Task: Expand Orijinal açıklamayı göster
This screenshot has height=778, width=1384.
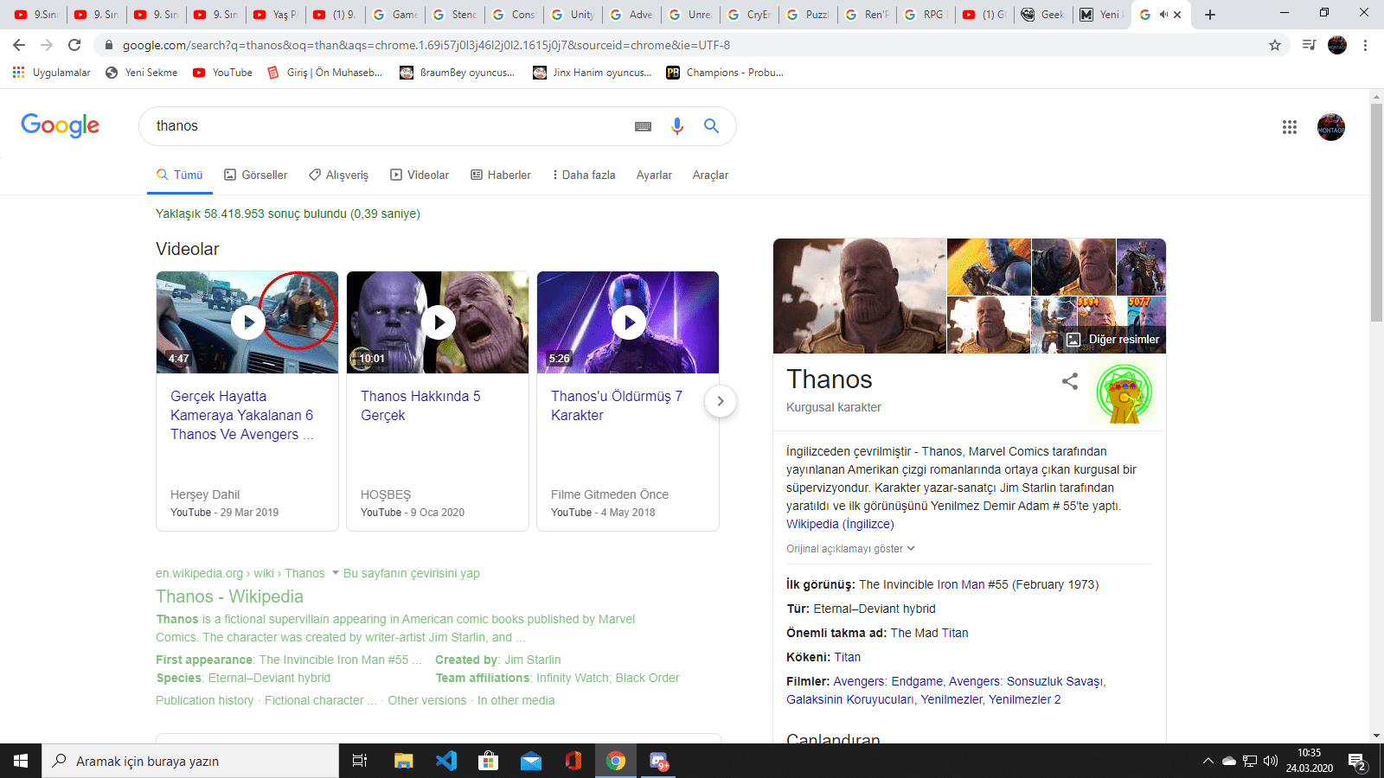Action: 850,549
